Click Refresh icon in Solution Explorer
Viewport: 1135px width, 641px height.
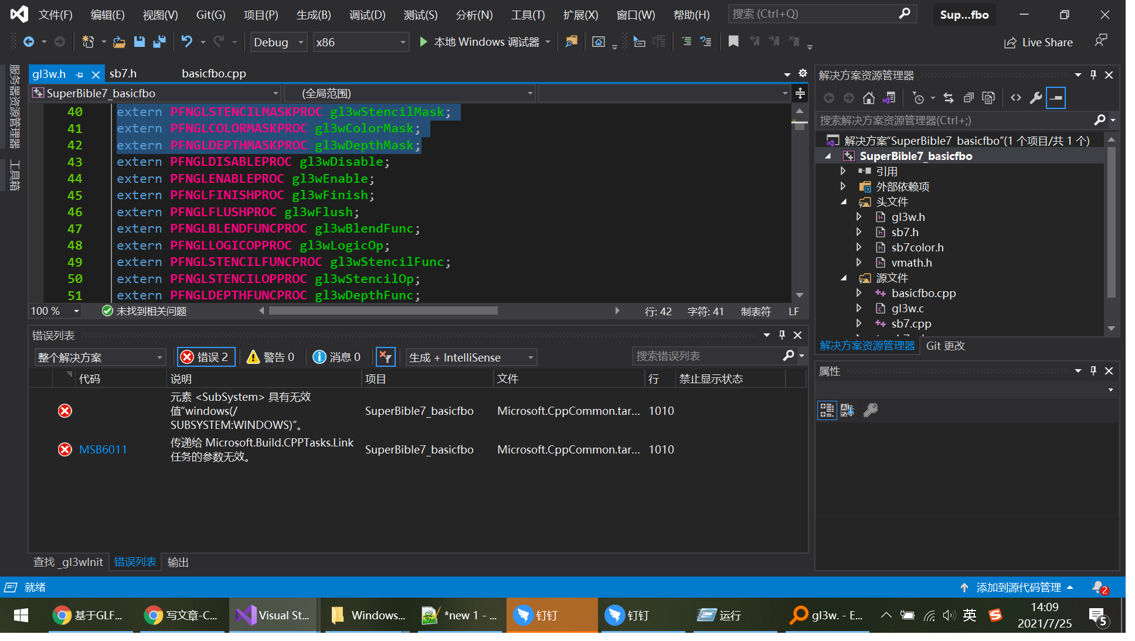tap(949, 97)
